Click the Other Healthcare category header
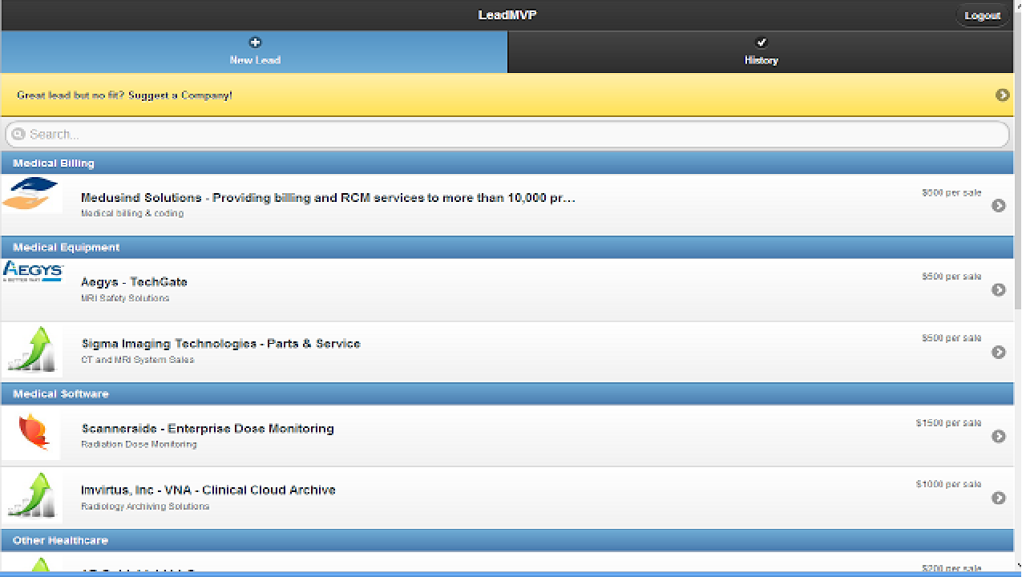The width and height of the screenshot is (1026, 577). [507, 540]
